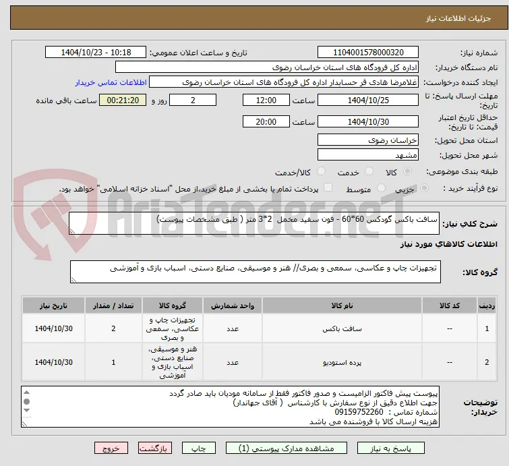Click response deadline time 12:00 field
The width and height of the screenshot is (509, 466).
coord(266,100)
